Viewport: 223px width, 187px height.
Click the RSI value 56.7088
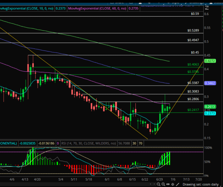[x=124, y=143]
